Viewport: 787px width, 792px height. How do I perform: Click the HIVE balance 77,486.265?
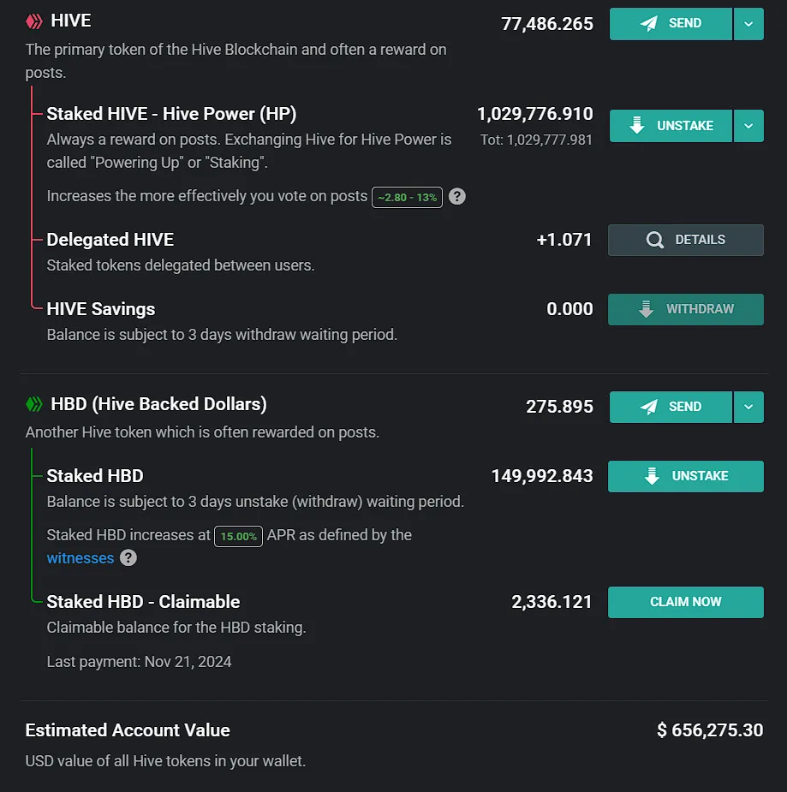click(x=547, y=24)
